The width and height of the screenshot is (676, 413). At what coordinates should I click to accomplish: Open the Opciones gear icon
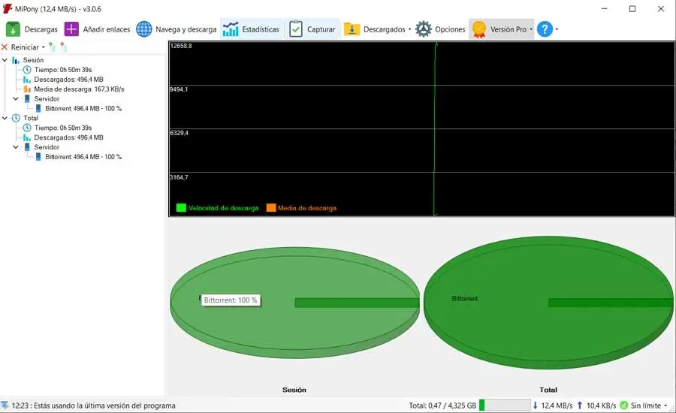click(x=424, y=29)
